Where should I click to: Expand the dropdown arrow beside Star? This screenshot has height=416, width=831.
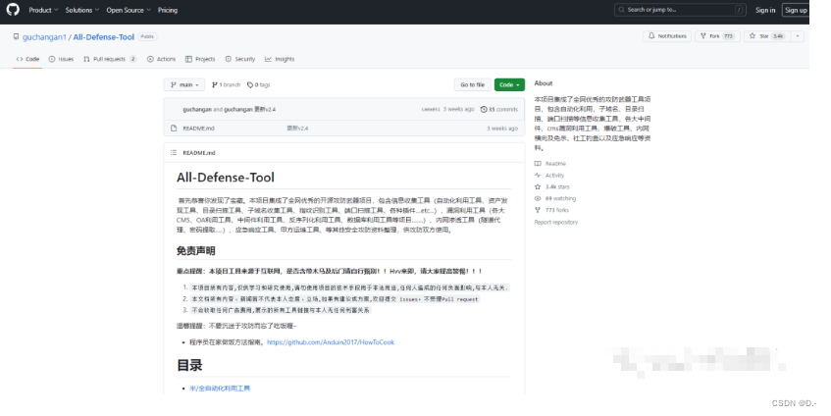[x=798, y=36]
